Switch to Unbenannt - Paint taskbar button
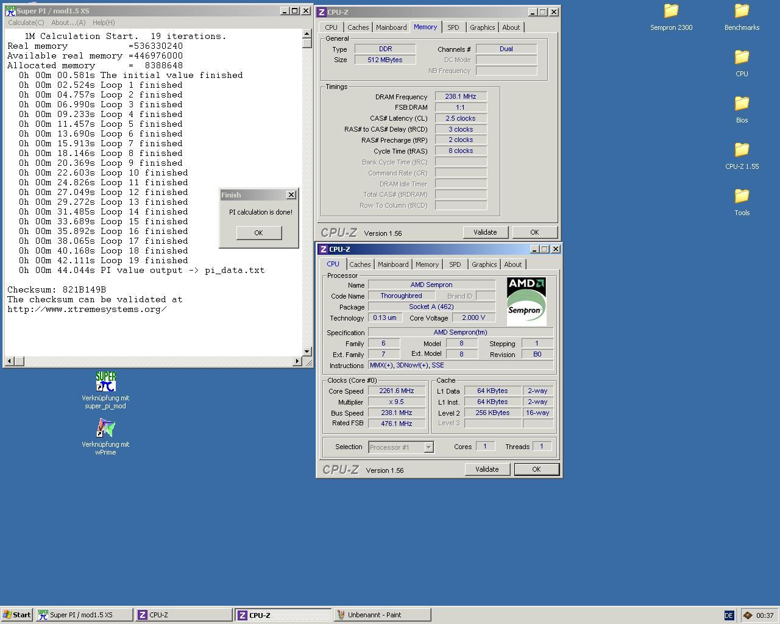Screen dimensions: 780x624 (x=382, y=615)
